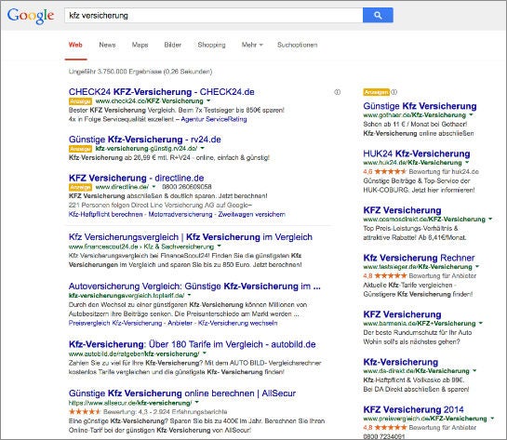Click into the search field with kfz versicherung
507x440 pixels.
(213, 15)
